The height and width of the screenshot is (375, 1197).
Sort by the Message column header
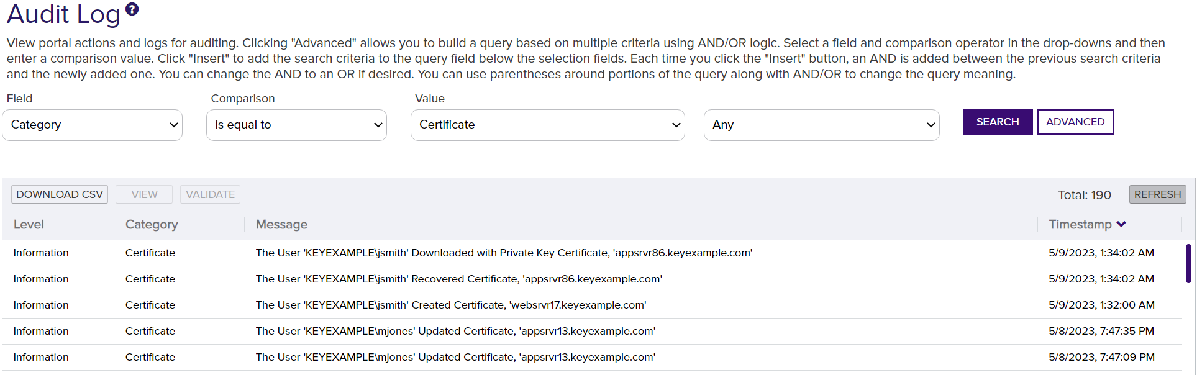tap(281, 224)
